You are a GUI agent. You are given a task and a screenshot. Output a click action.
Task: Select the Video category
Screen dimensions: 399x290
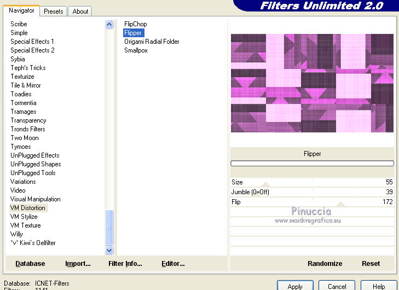[18, 190]
